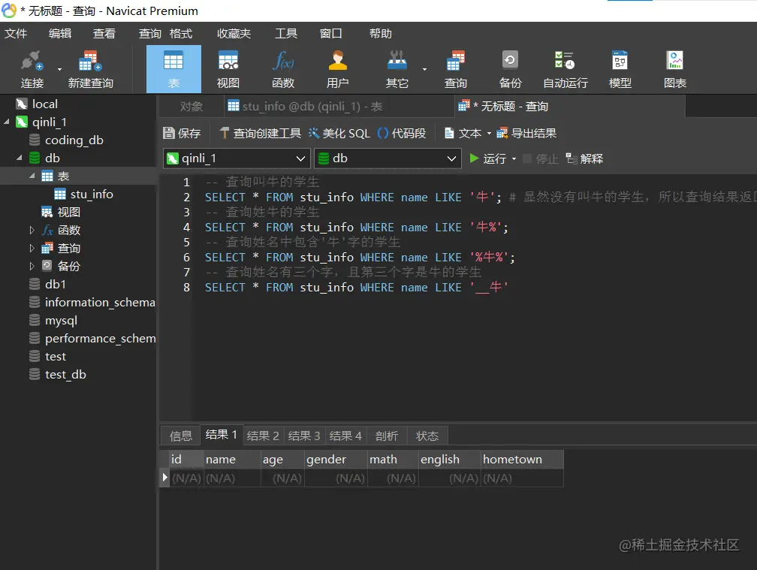Open the 帮助 menu
The height and width of the screenshot is (570, 757).
pyautogui.click(x=381, y=33)
